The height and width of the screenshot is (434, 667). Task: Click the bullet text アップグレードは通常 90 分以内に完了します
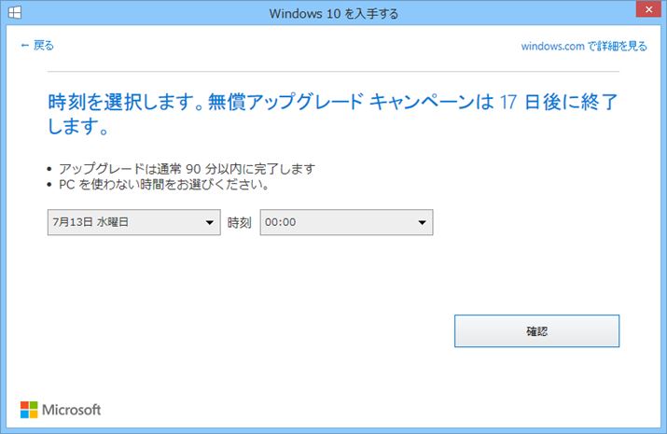click(187, 169)
